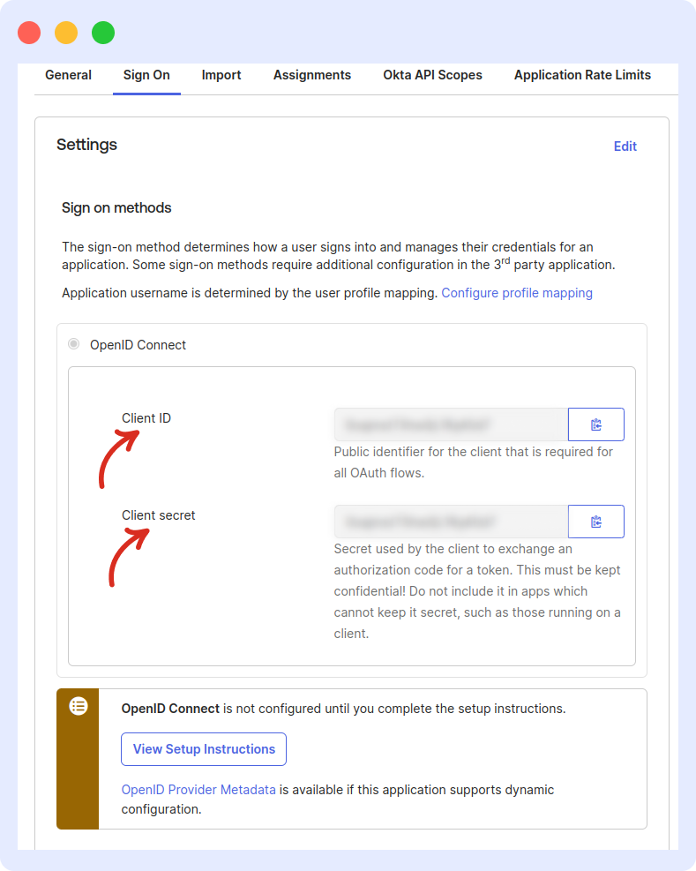Click the green zoom traffic light
Image resolution: width=696 pixels, height=871 pixels.
coord(102,32)
